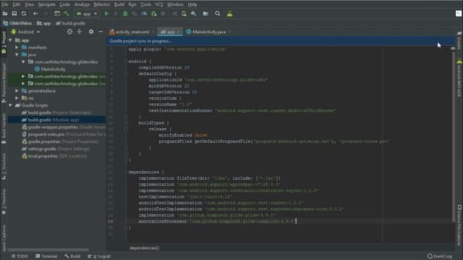
Task: Open the Logcat tool window
Action: coord(99,256)
